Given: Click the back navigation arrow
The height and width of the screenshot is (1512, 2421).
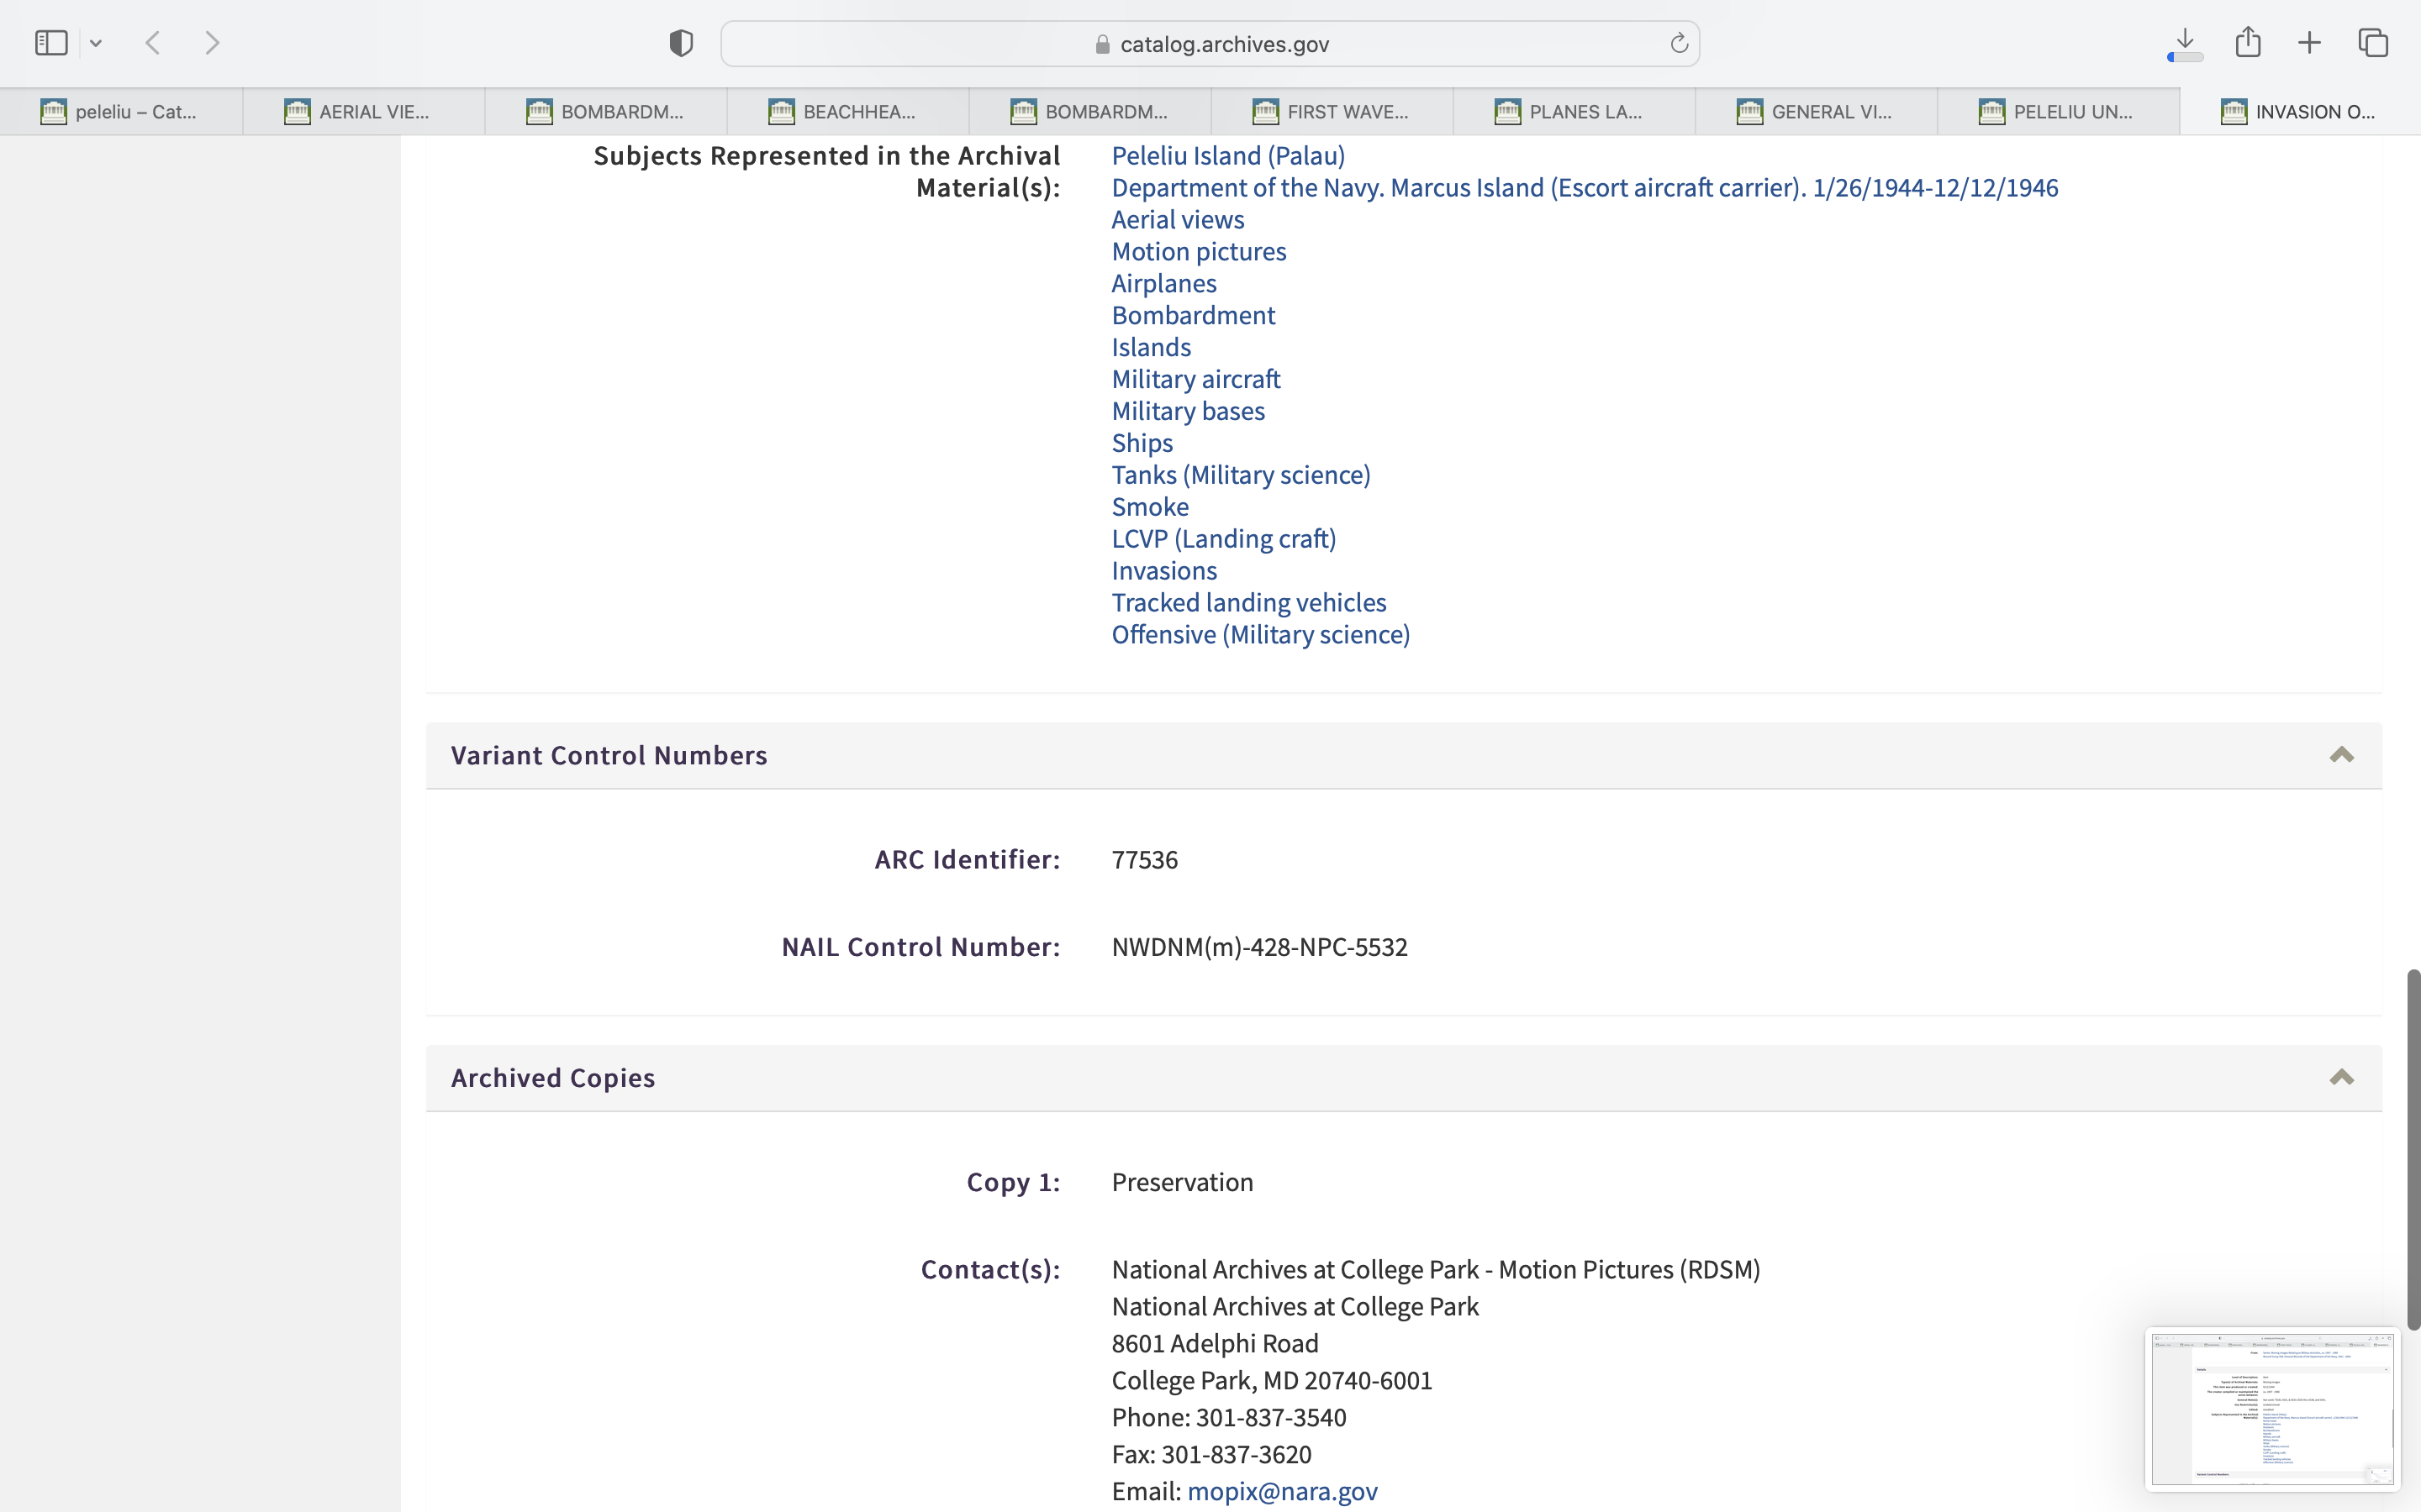Looking at the screenshot, I should (x=153, y=43).
